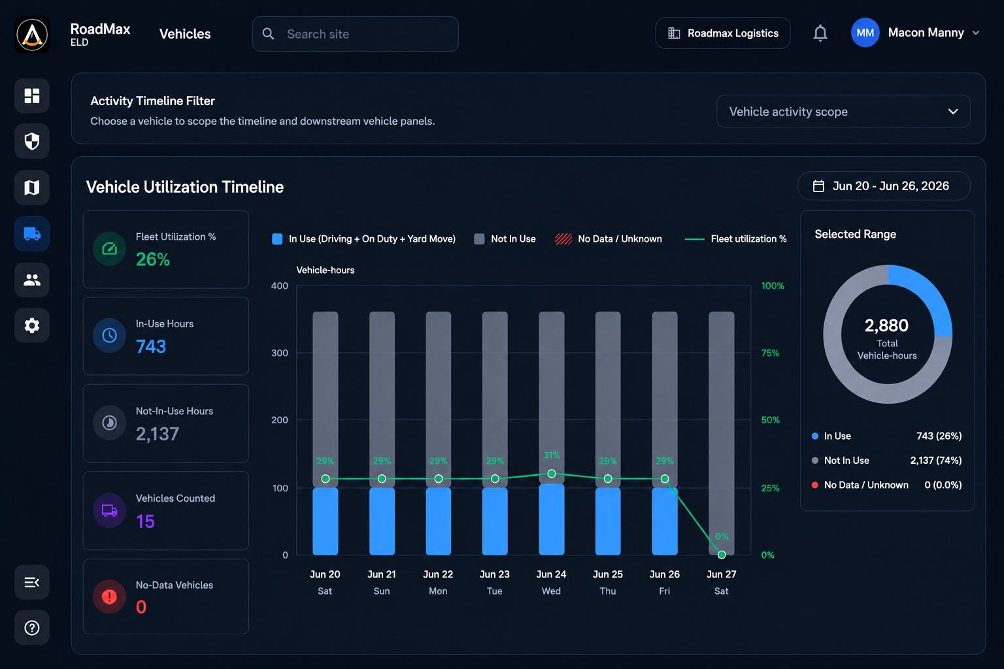Open the people/drivers sidebar icon
Image resolution: width=1004 pixels, height=669 pixels.
click(32, 280)
